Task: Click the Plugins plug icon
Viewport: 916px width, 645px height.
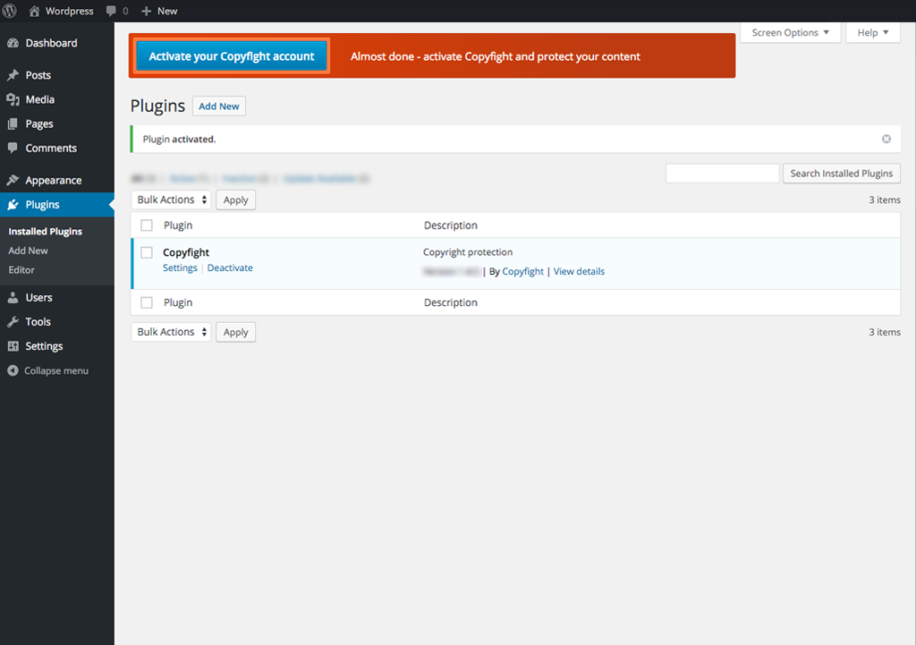Action: click(x=13, y=205)
